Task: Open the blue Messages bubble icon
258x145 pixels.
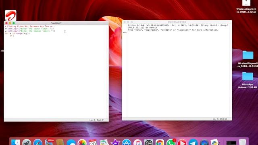Action: coord(71,142)
